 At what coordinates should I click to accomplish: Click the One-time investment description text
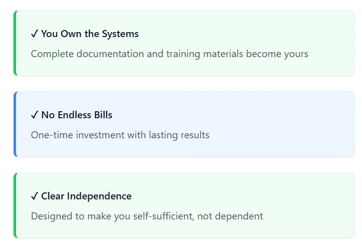pos(120,135)
